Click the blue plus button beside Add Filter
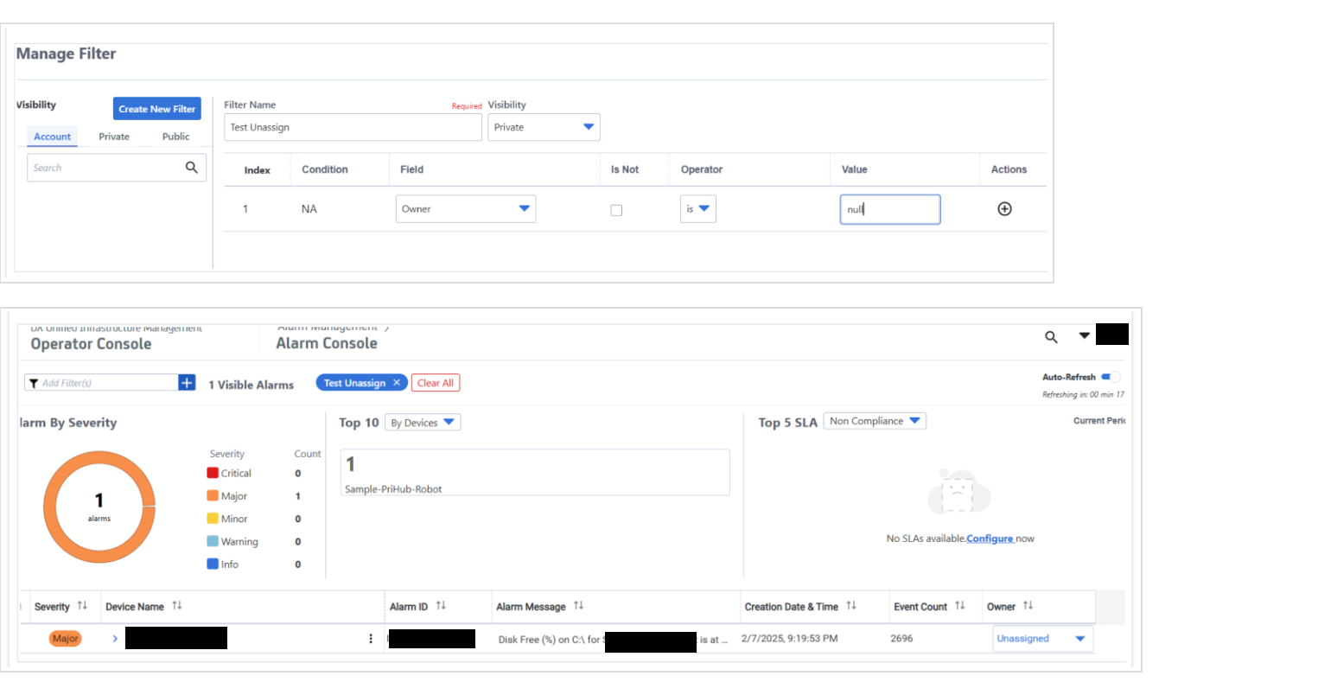1318x695 pixels. pos(187,383)
